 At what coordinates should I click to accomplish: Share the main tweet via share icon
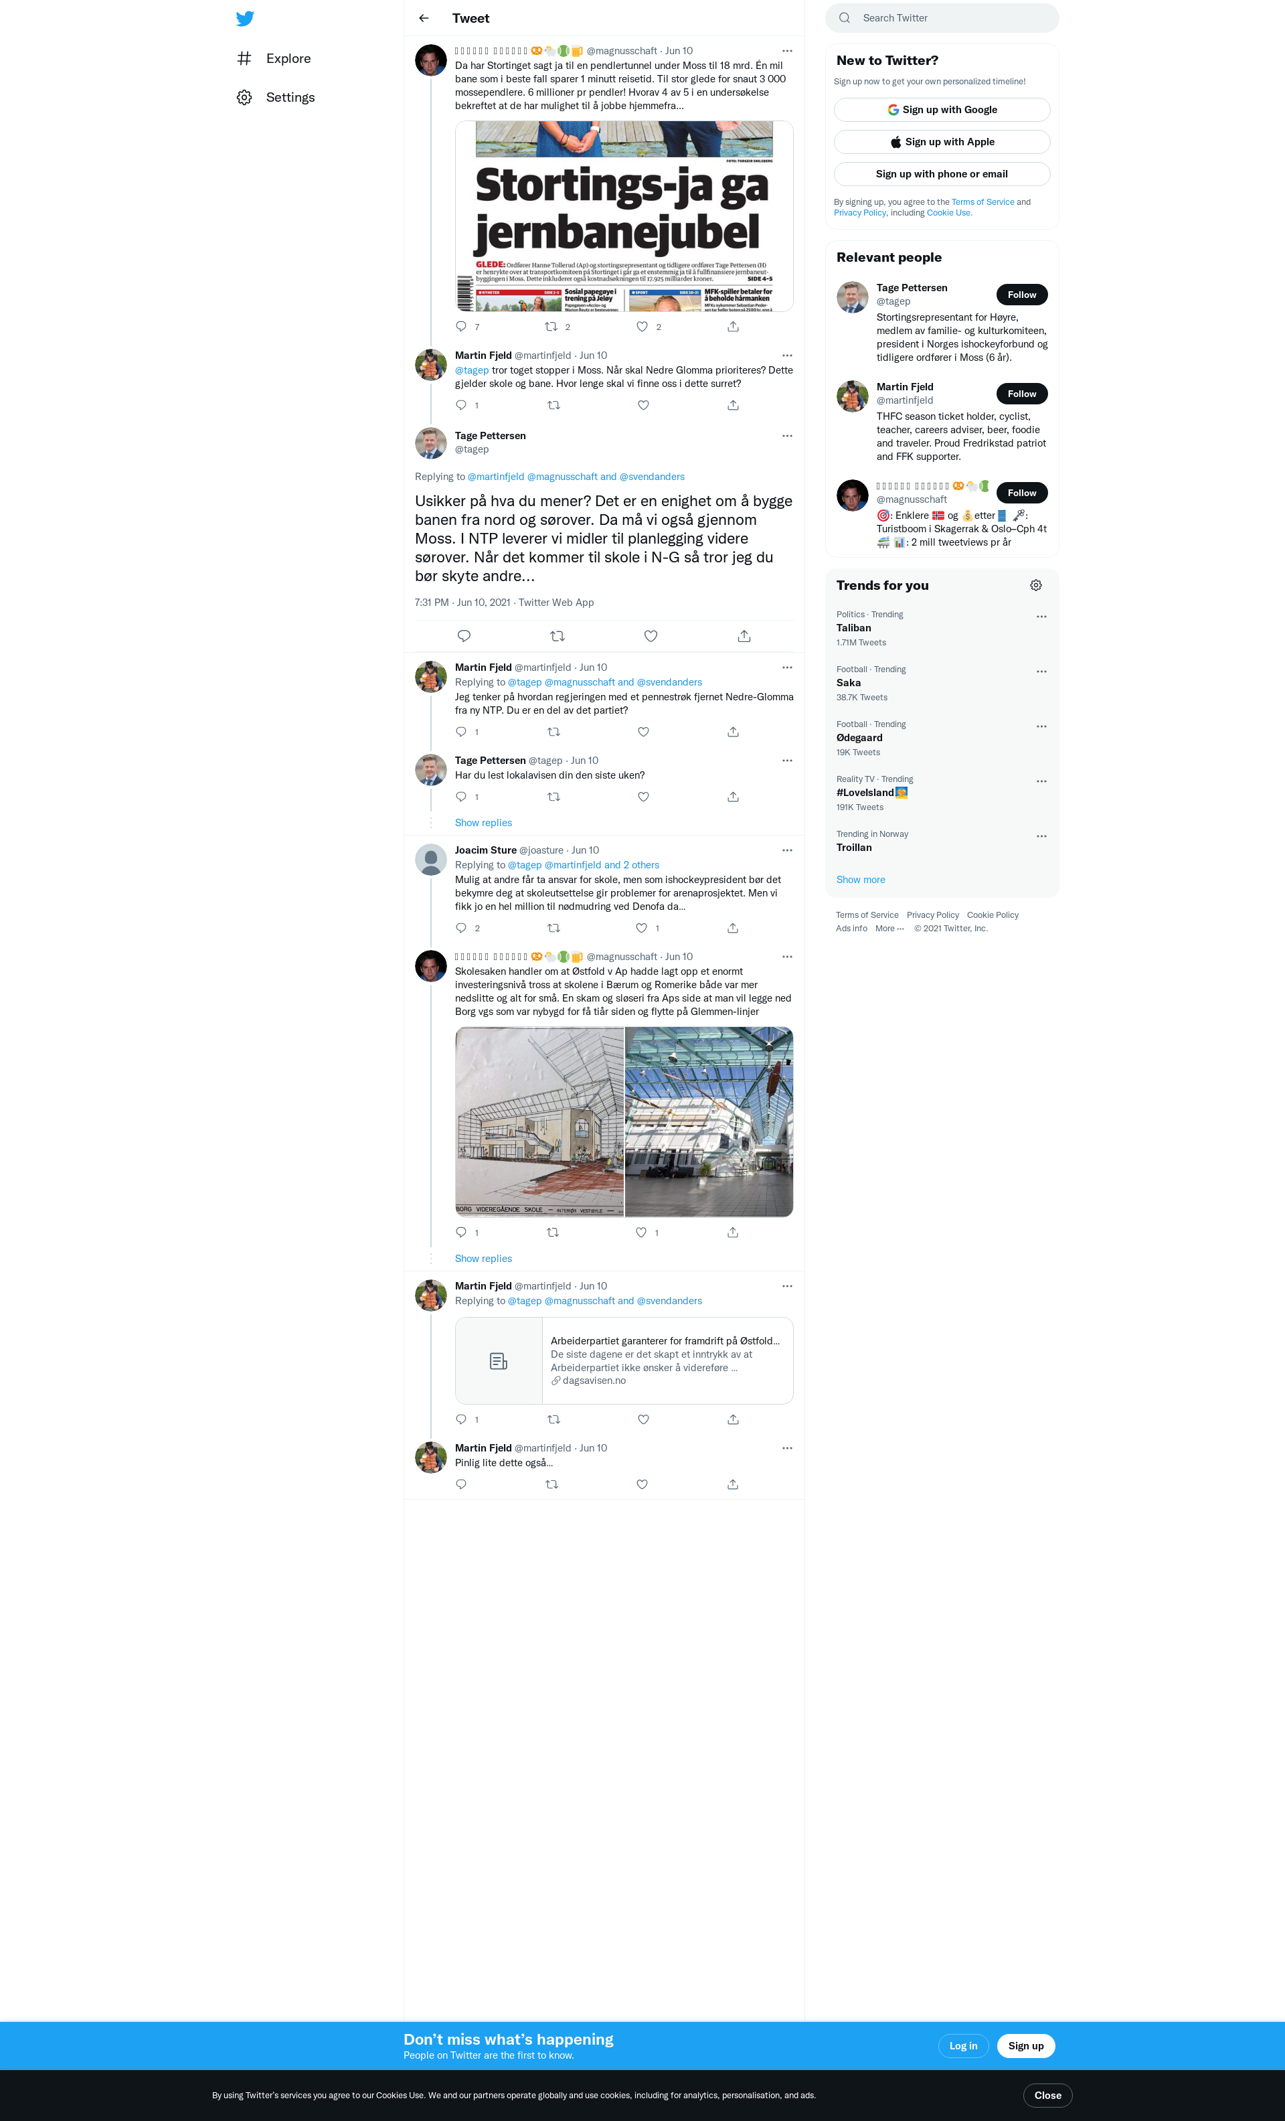pyautogui.click(x=744, y=636)
